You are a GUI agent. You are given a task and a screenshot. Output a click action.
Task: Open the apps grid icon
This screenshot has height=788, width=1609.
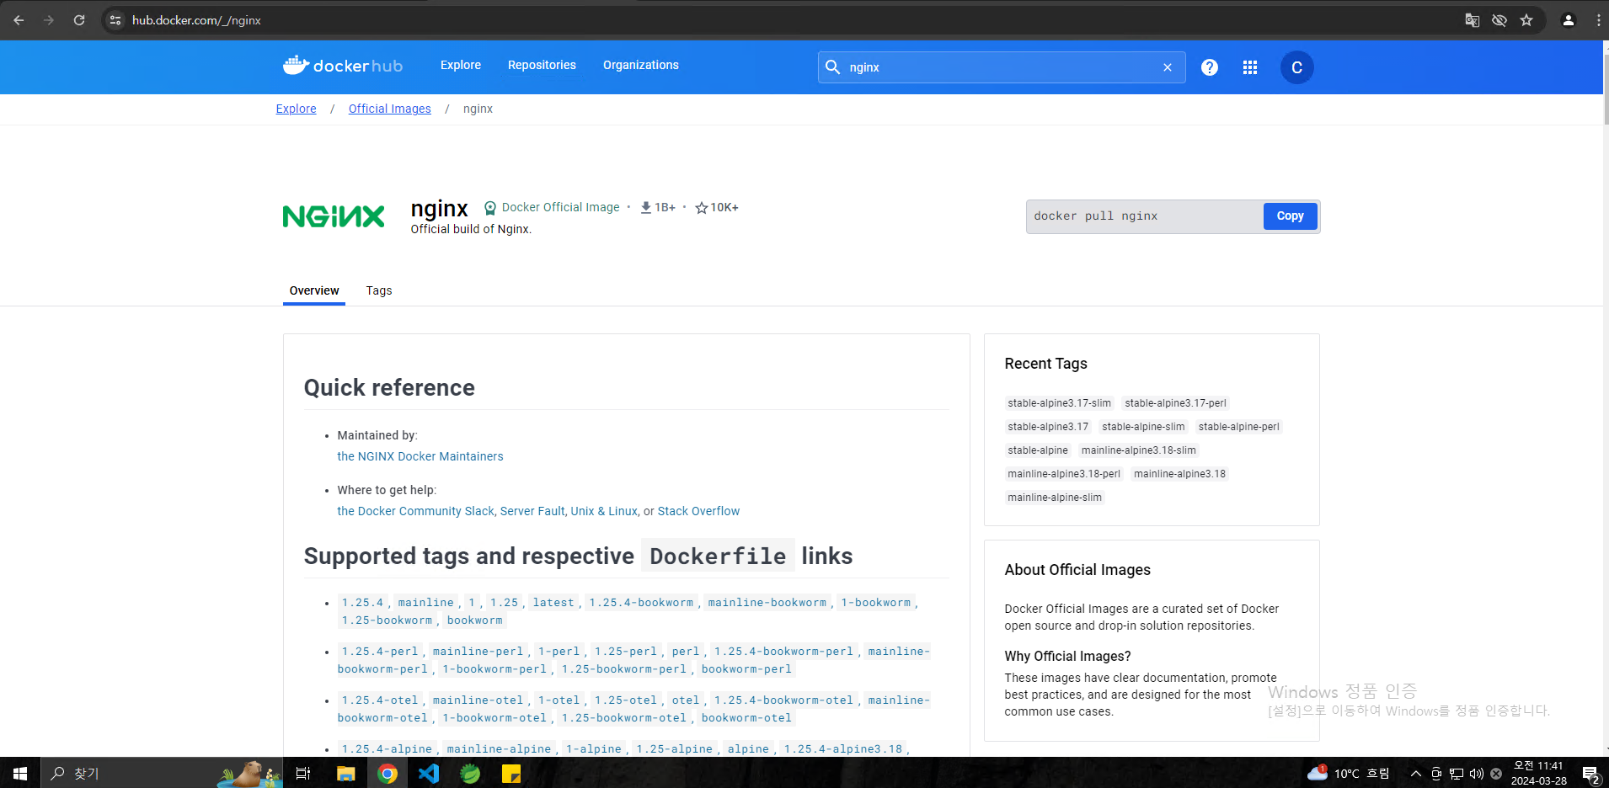1250,67
